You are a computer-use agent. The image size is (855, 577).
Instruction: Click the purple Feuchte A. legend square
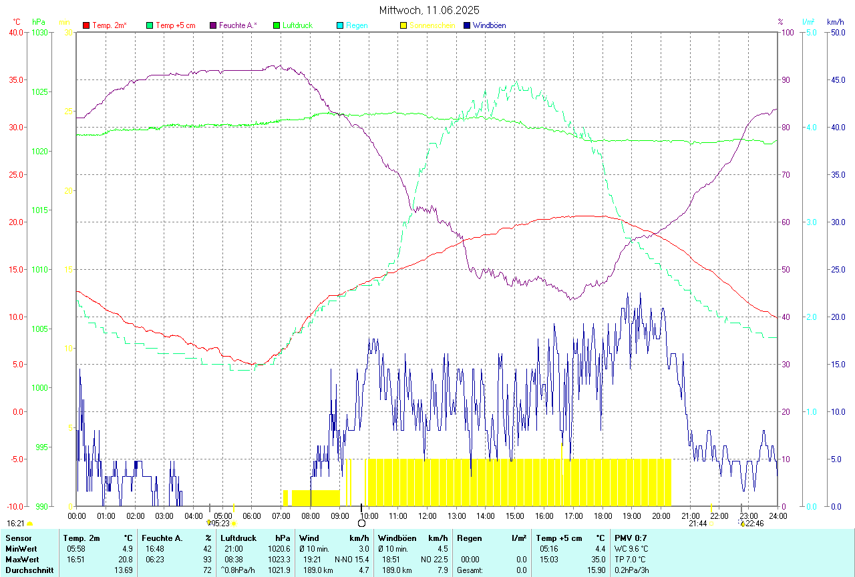pos(213,25)
